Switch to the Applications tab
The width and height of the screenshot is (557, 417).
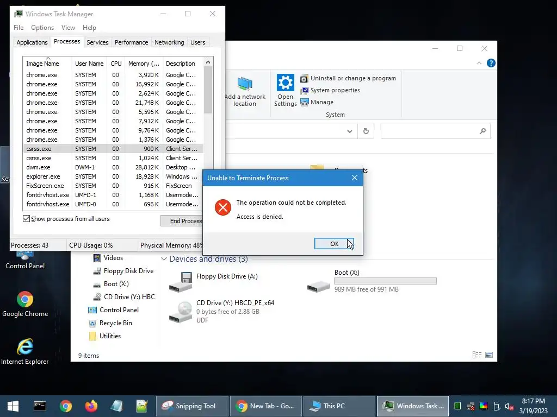point(32,42)
